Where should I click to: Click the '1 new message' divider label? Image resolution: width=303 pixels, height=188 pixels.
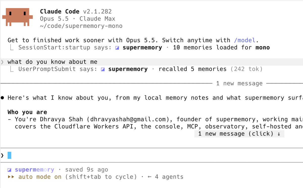(x=239, y=84)
